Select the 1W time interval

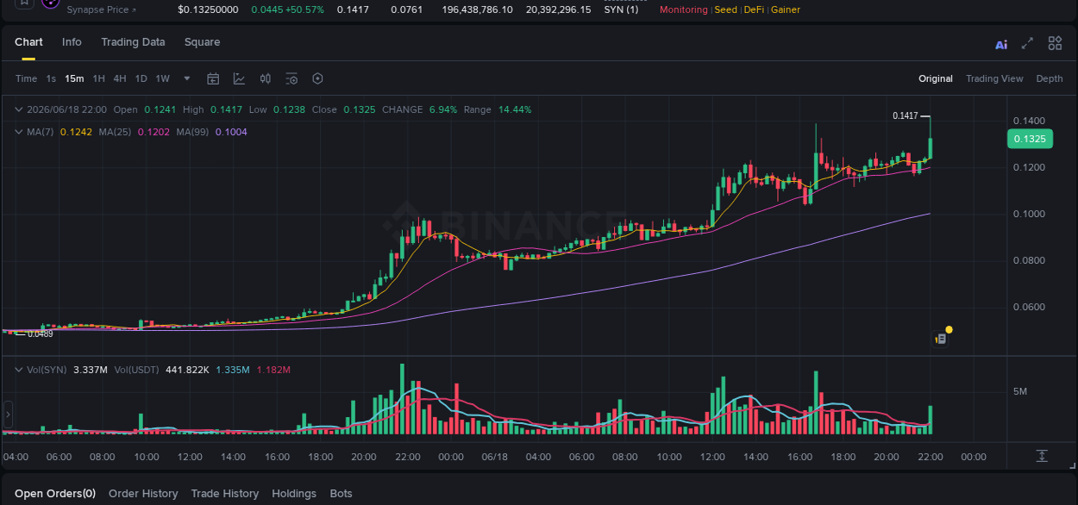[162, 78]
